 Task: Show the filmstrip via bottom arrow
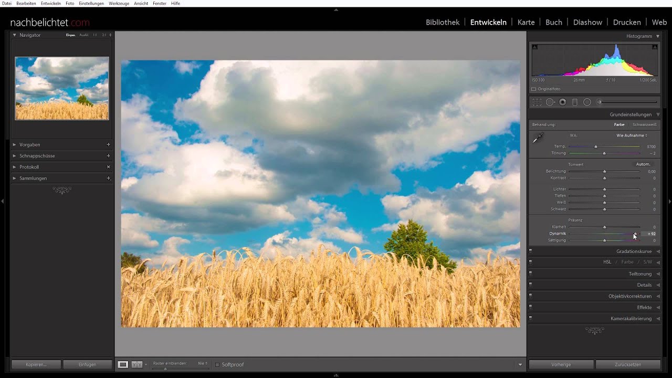(336, 375)
